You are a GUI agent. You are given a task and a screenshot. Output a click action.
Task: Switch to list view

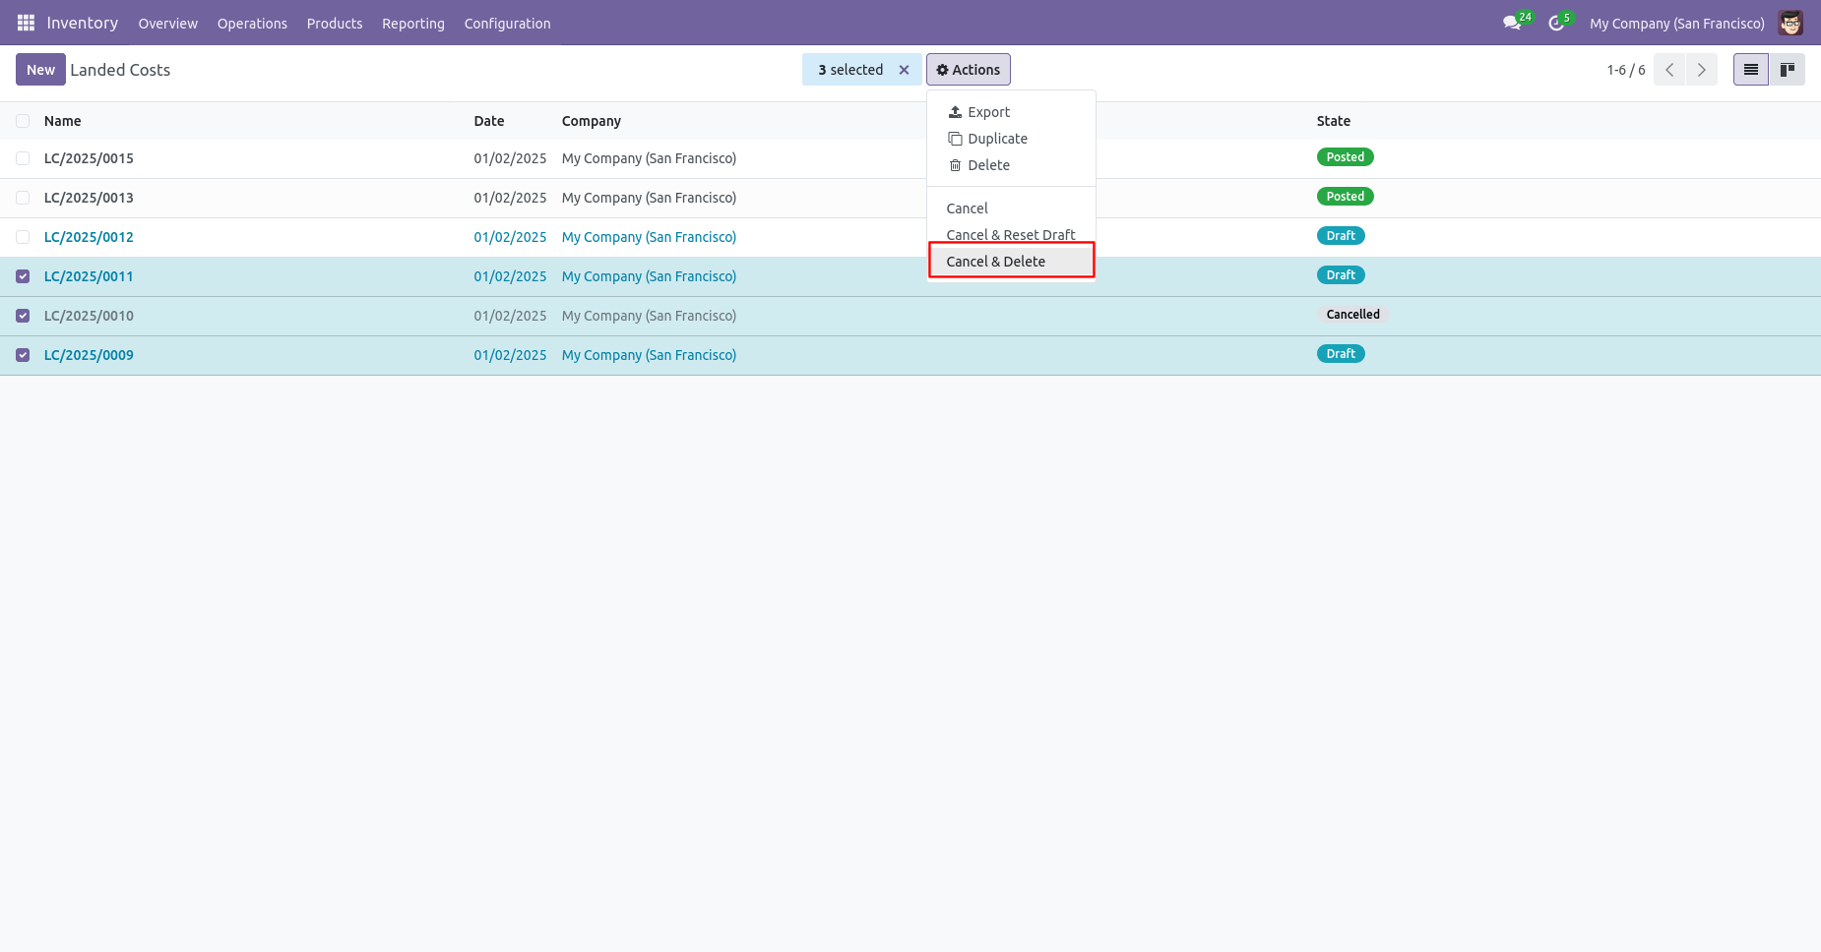(x=1751, y=70)
